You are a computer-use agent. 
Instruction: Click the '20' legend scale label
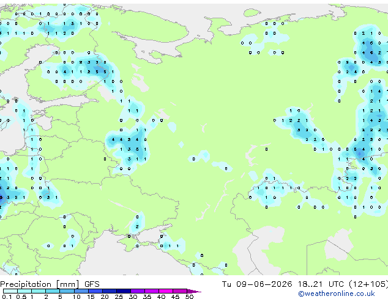pos(105,297)
